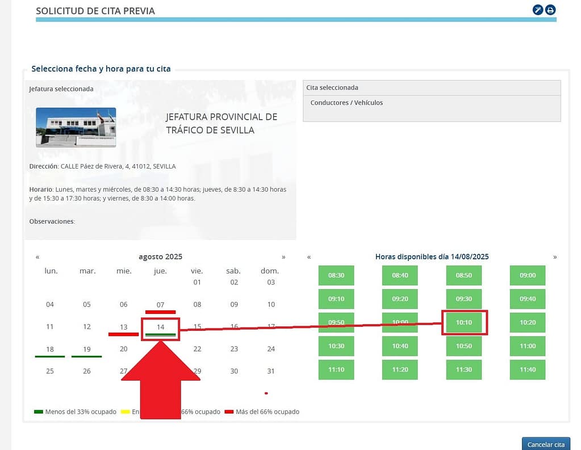The width and height of the screenshot is (581, 450).
Task: Click day 08 in the calendar
Action: click(197, 304)
